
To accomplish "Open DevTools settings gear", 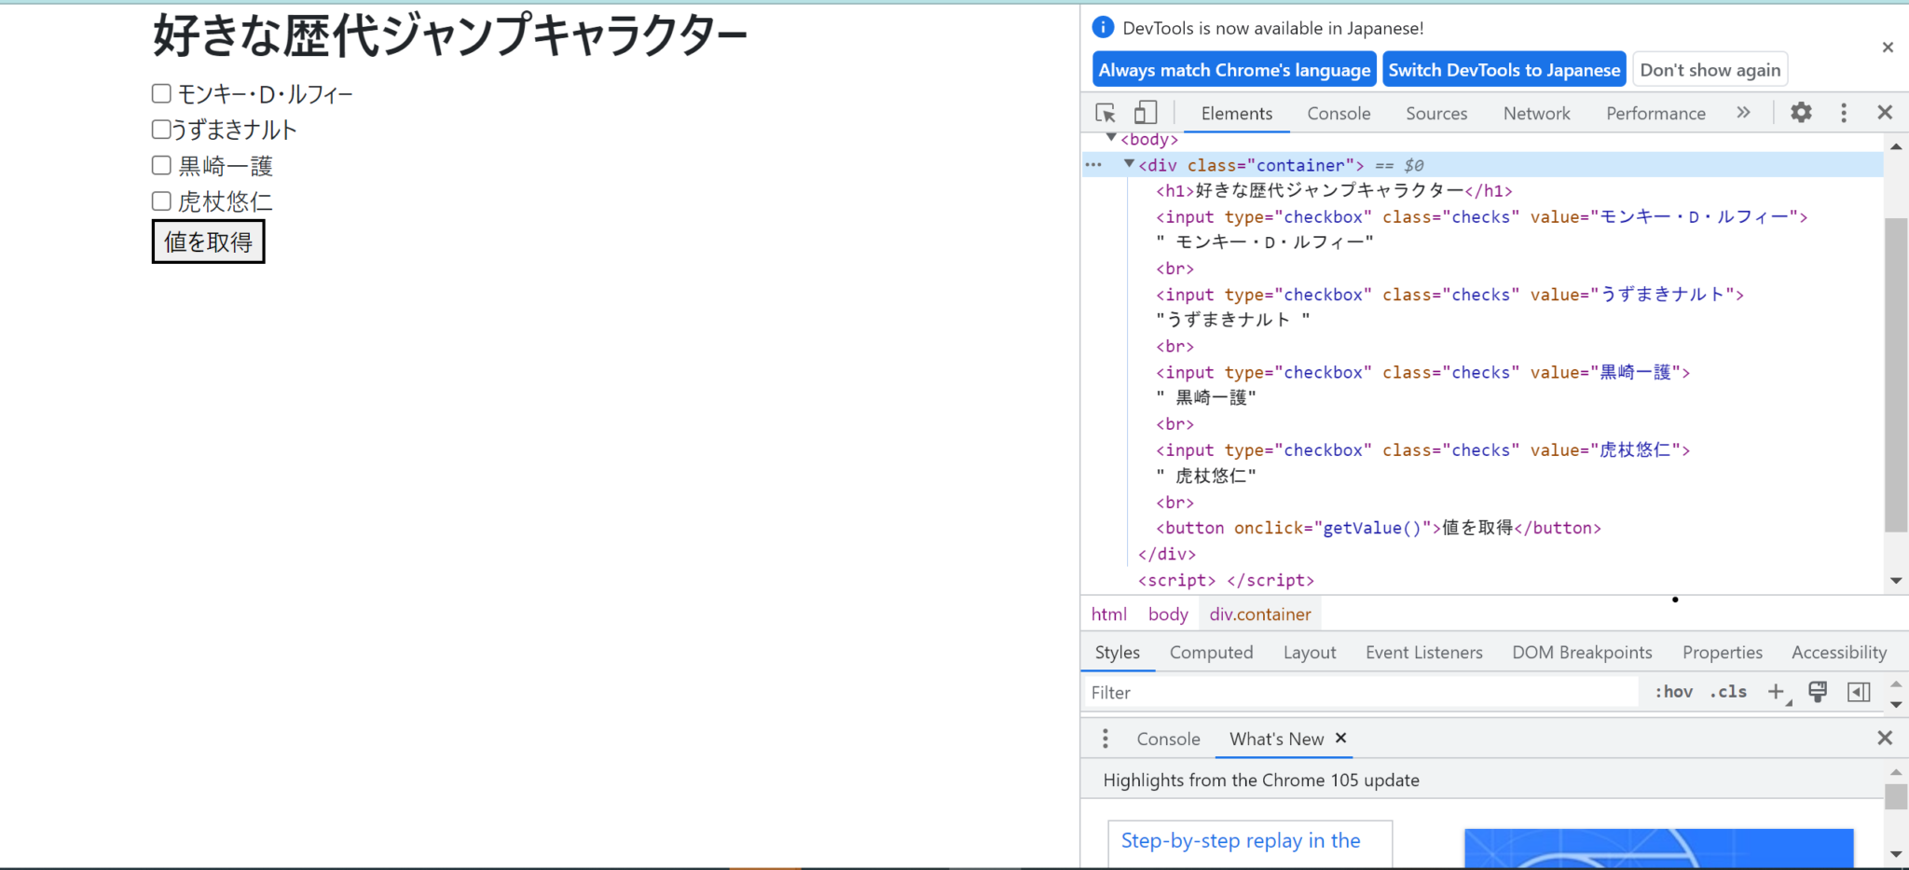I will [x=1800, y=112].
